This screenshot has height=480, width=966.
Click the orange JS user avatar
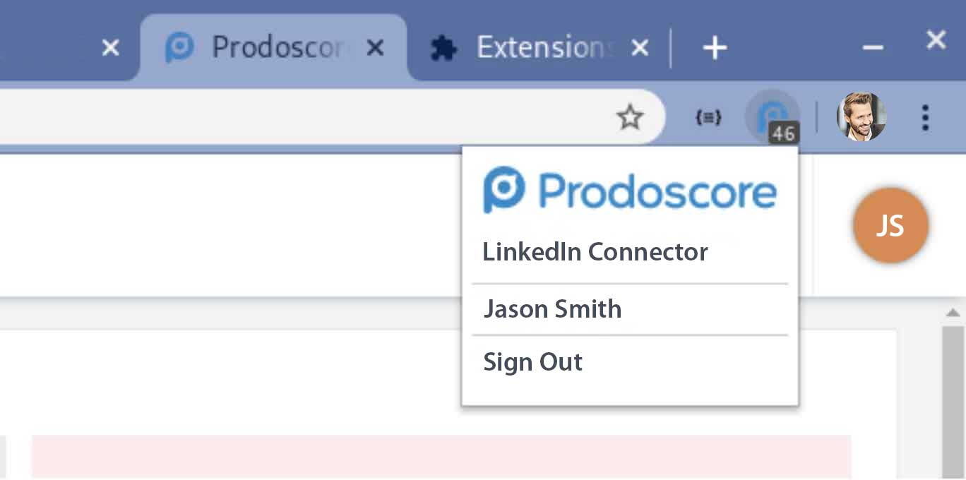[x=890, y=225]
